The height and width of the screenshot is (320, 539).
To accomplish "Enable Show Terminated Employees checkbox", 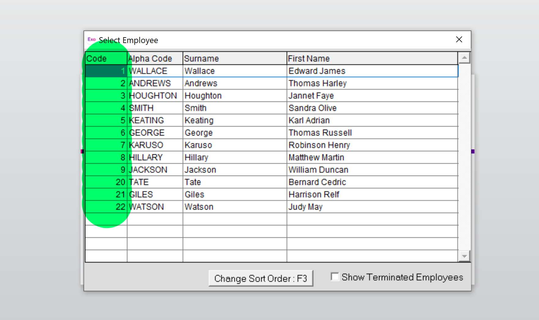I will (335, 277).
